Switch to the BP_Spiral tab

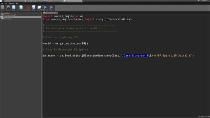pos(49,1)
